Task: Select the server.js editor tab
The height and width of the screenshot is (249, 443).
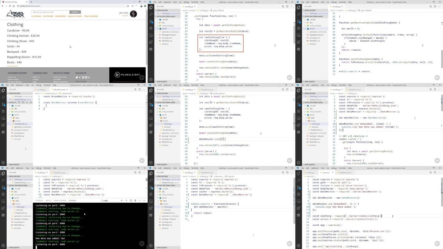Action: 326,173
